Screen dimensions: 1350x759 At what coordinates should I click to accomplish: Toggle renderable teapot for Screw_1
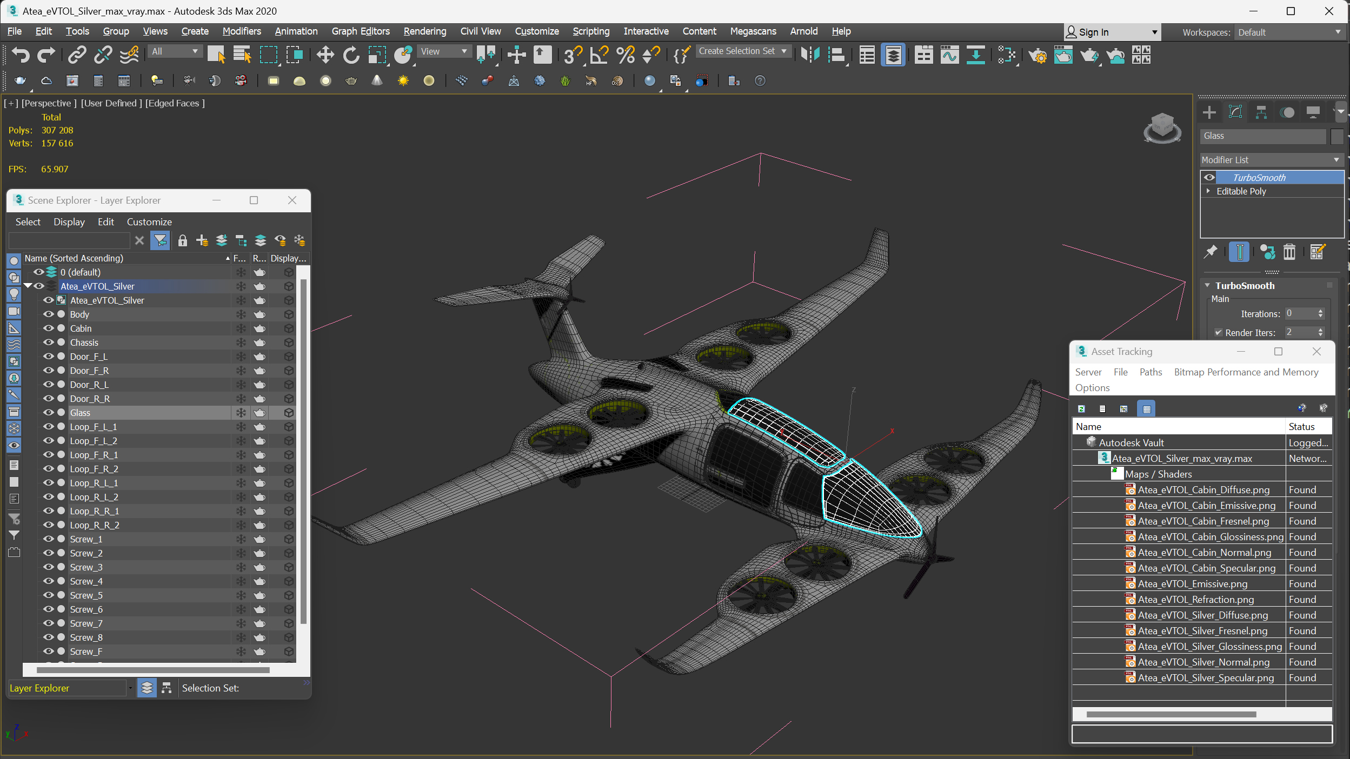(260, 539)
